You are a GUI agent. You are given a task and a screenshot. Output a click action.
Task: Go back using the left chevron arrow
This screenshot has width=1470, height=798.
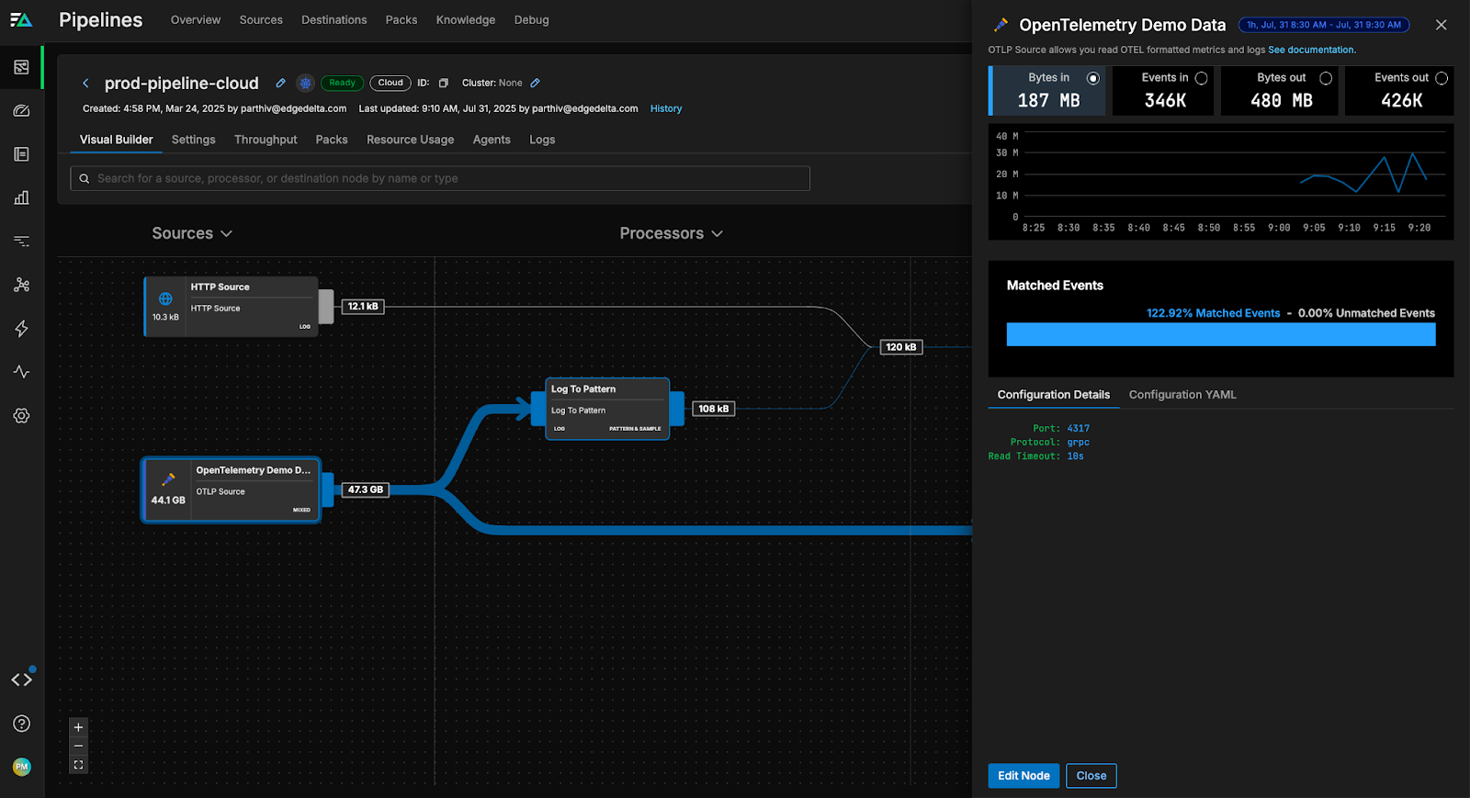pyautogui.click(x=85, y=84)
